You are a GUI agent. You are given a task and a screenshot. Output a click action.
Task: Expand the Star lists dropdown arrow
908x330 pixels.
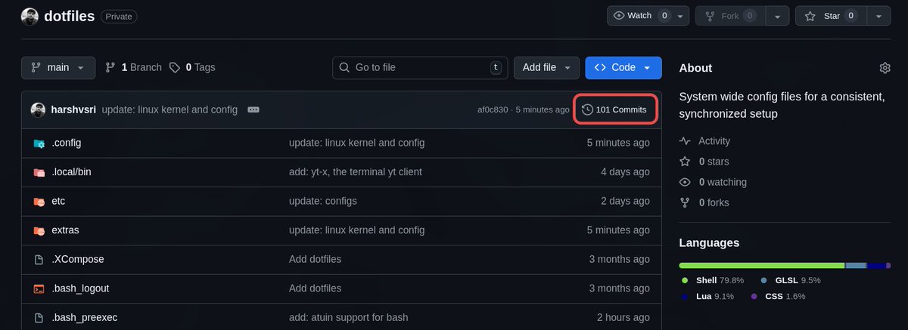click(878, 16)
